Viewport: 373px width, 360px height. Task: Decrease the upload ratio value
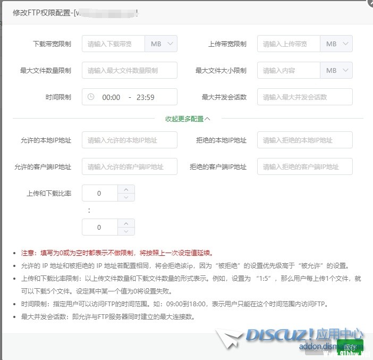click(x=126, y=197)
